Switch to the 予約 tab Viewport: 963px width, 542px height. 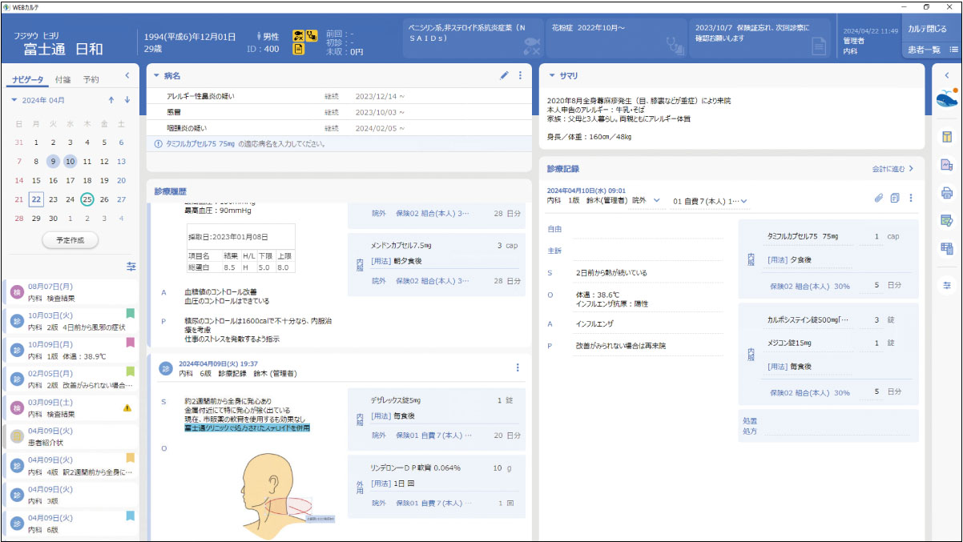pos(91,79)
